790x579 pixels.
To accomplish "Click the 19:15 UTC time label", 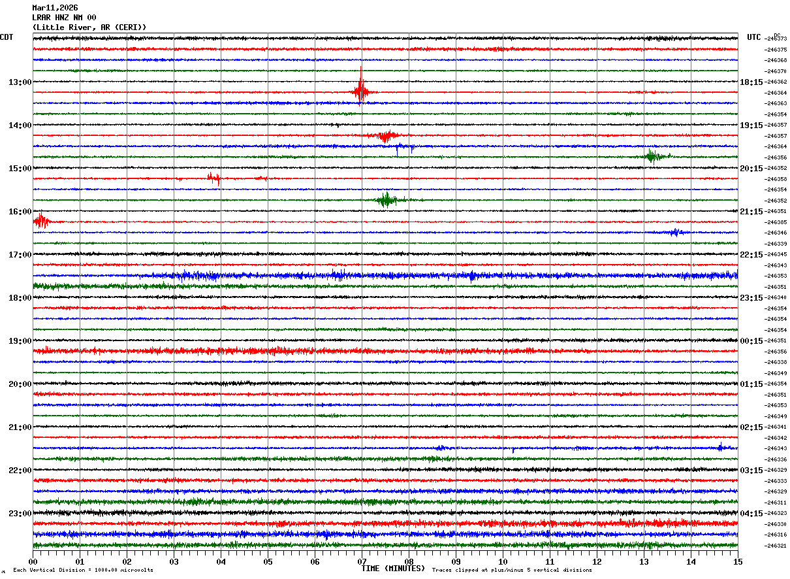I will (x=751, y=125).
